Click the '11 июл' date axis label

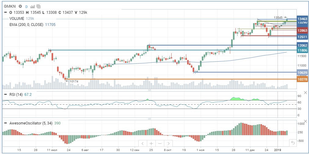(52, 150)
